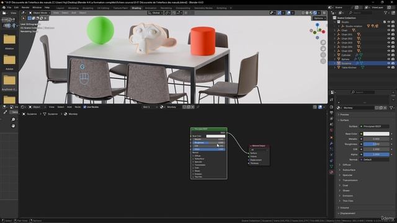The height and width of the screenshot is (223, 397).
Task: Select the Material Output node header
Action: click(x=259, y=146)
